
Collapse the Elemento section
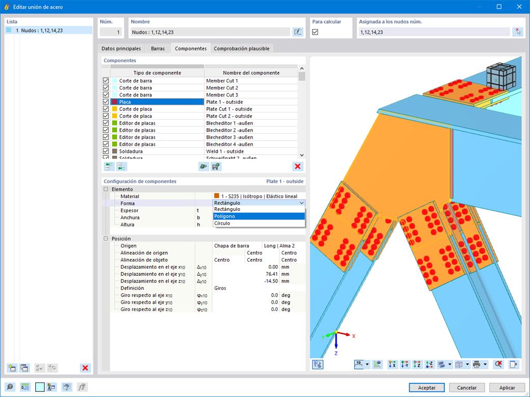pos(106,189)
